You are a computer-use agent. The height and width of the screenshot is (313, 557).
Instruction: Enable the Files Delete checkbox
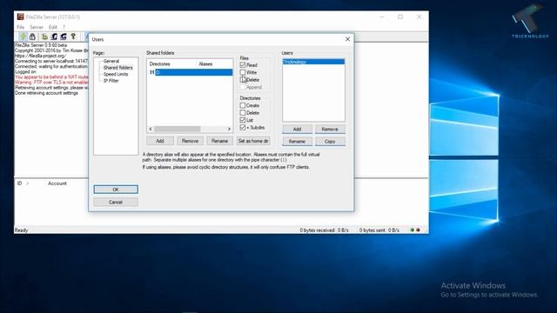coord(243,80)
